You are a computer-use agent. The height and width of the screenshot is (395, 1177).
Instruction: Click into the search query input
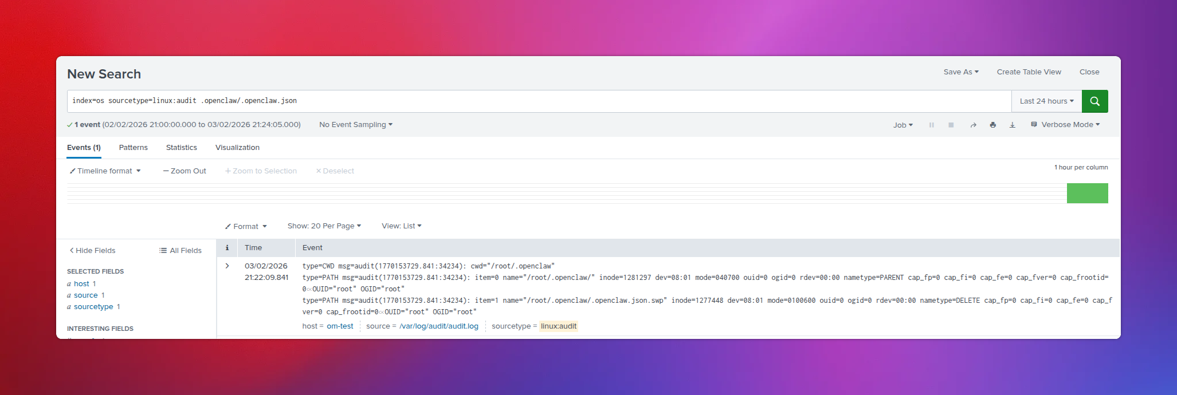(x=539, y=101)
